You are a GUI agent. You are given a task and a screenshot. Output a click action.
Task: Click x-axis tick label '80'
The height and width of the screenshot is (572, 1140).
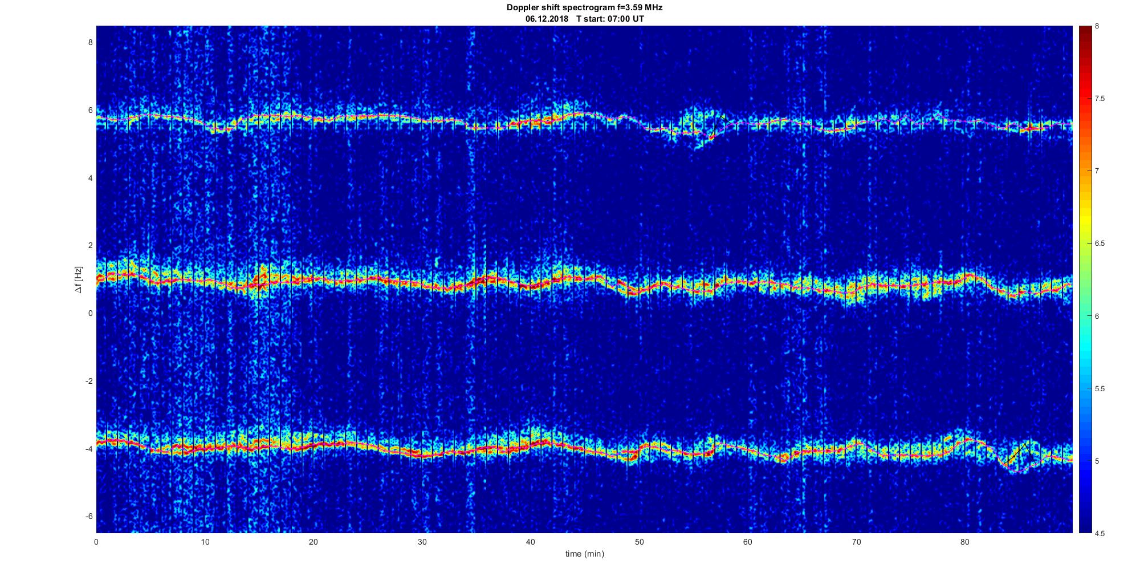(x=964, y=542)
